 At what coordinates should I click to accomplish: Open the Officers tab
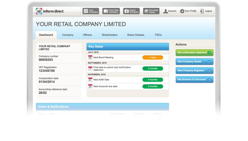[87, 35]
